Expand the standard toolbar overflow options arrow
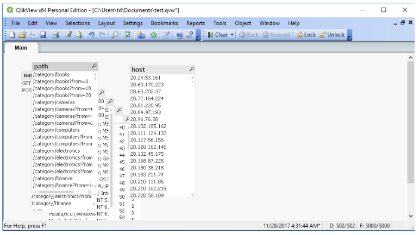Image resolution: width=419 pixels, height=235 pixels. pos(198,36)
